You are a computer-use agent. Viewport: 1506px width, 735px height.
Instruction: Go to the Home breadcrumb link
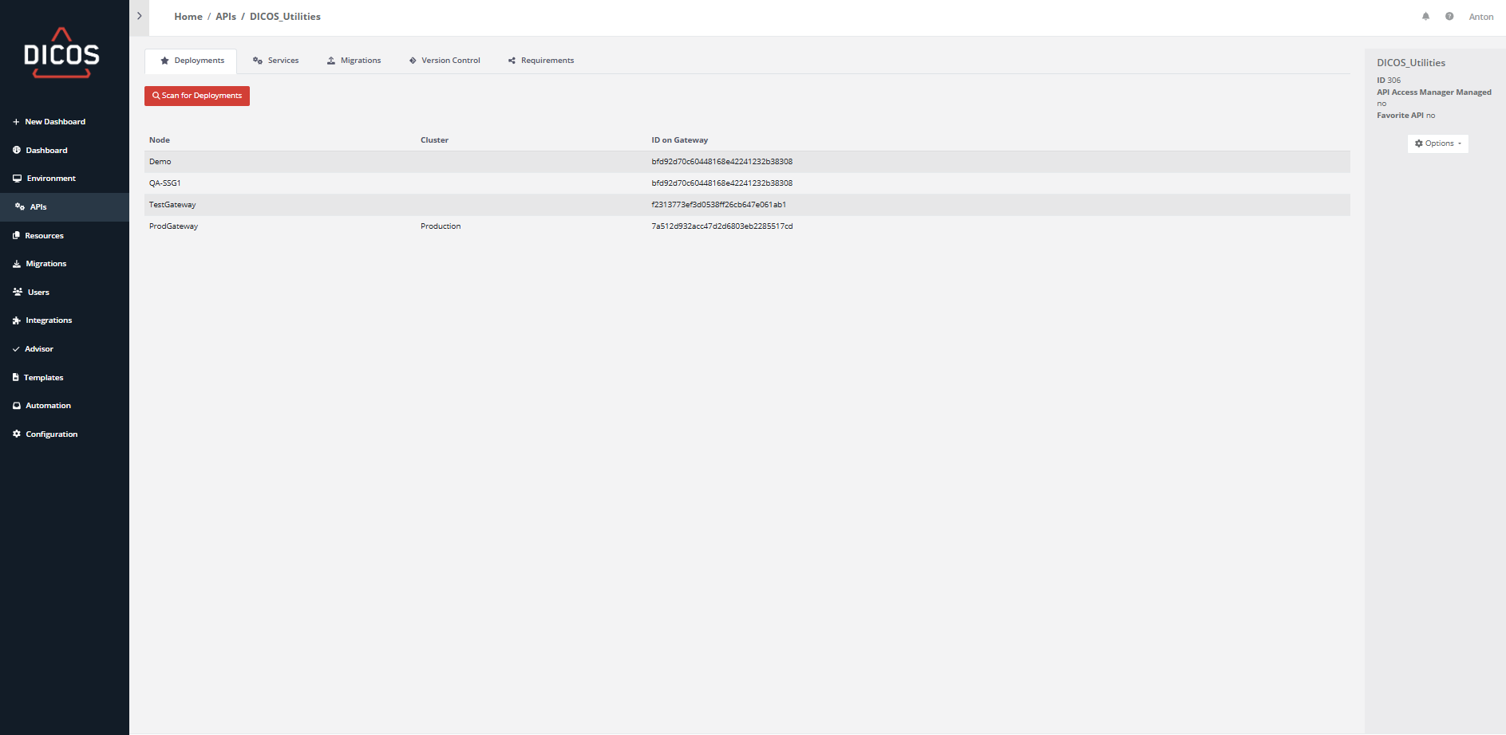(188, 17)
